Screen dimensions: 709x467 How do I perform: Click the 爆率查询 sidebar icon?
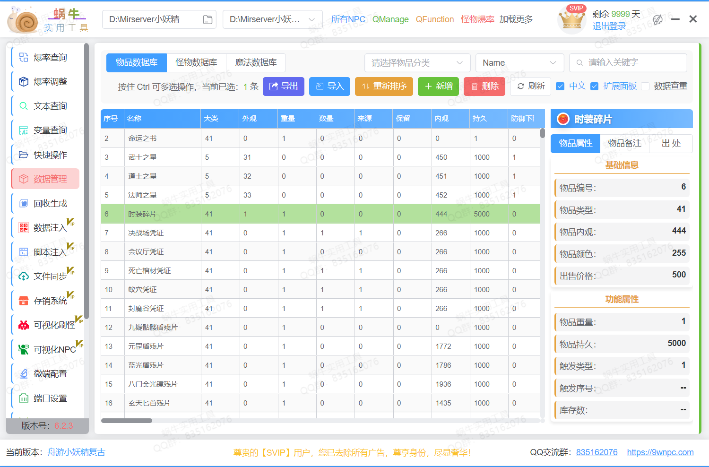coord(24,58)
